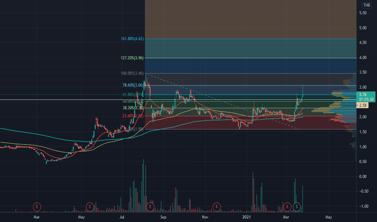Screen dimensions: 377x222
Task: Select the 23.60%(2.02) Fibonacci label
Action: click(133, 116)
